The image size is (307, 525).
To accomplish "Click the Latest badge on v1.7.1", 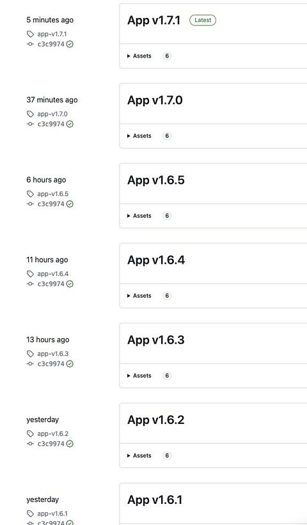I will [203, 20].
